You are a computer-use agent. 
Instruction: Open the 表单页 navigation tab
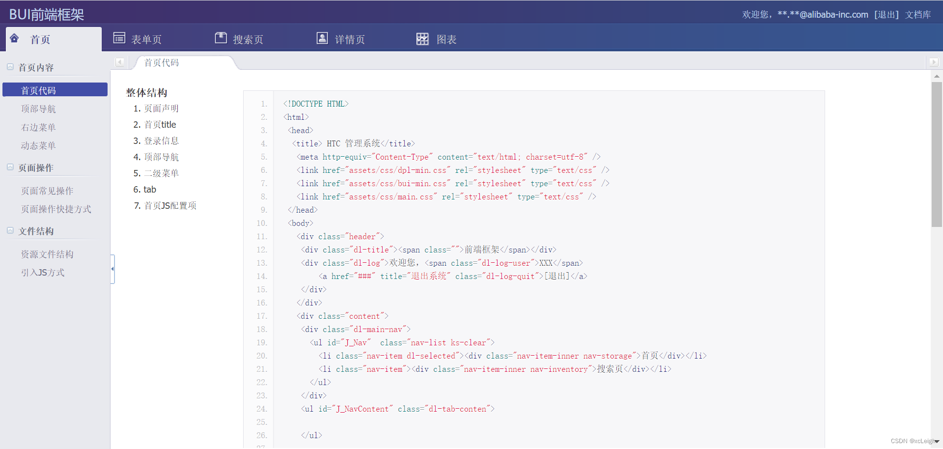point(146,39)
